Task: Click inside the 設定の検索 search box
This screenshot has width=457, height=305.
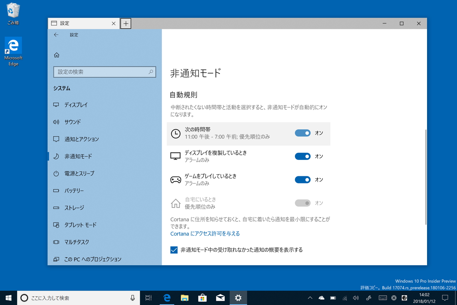Action: (x=105, y=72)
